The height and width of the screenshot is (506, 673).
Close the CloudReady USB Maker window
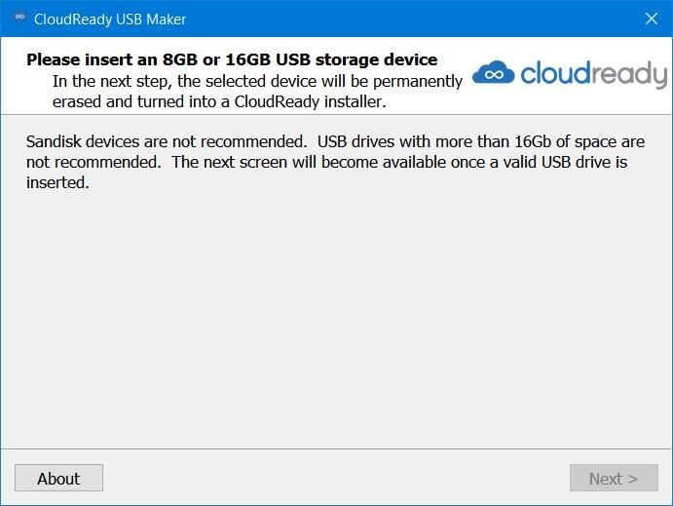(652, 19)
